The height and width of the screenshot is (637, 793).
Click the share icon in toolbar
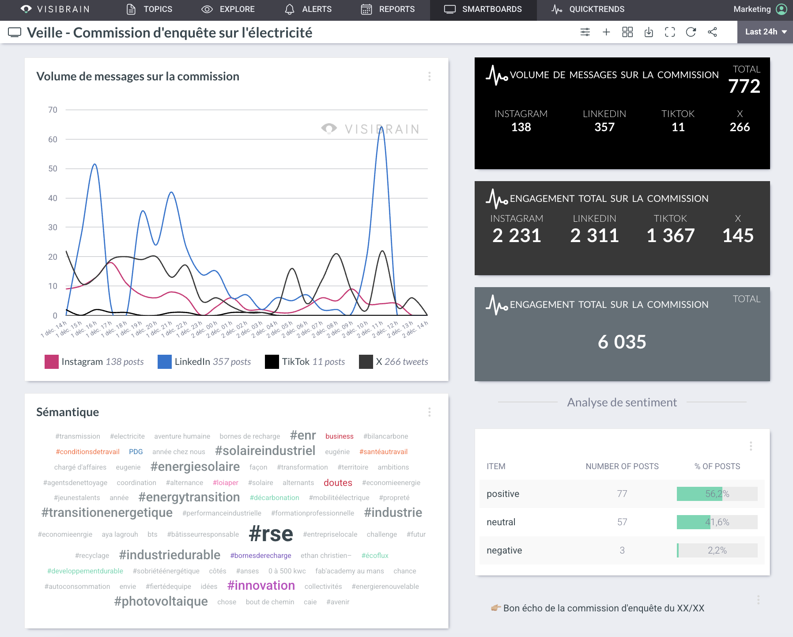[x=712, y=32]
